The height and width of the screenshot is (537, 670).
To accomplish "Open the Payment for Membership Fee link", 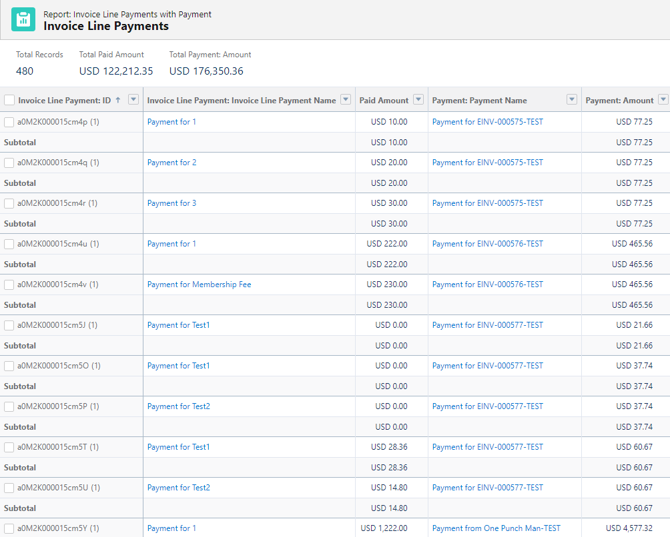I will tap(199, 284).
